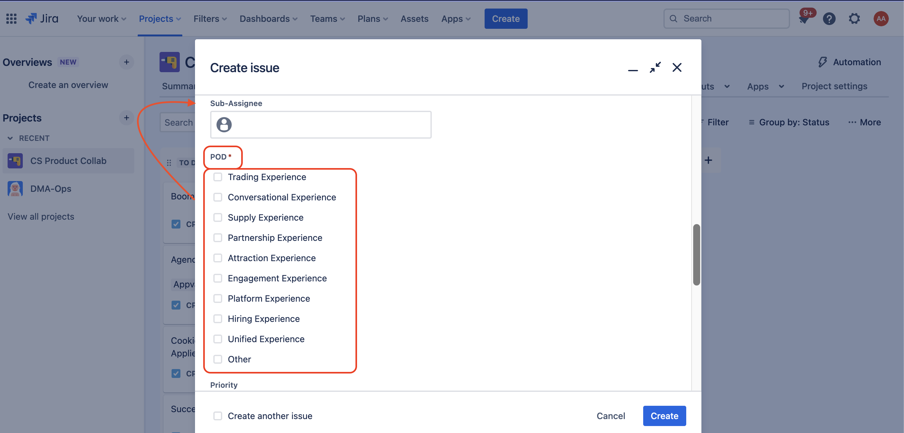
Task: Open the help question mark icon
Action: [829, 19]
